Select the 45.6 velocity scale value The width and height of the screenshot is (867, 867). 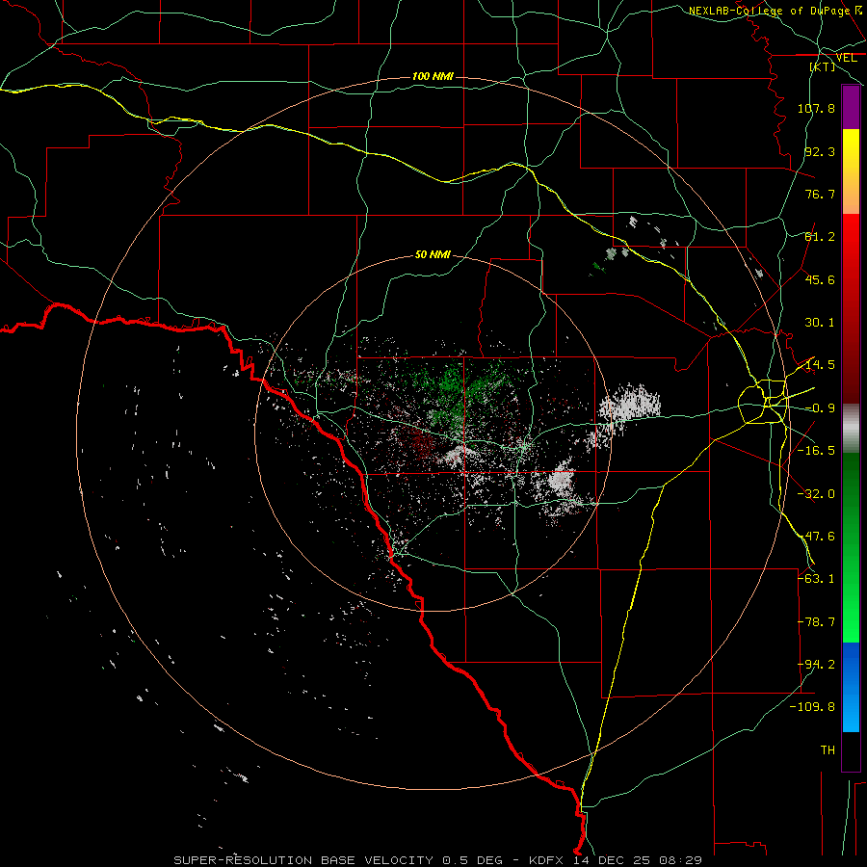[820, 279]
